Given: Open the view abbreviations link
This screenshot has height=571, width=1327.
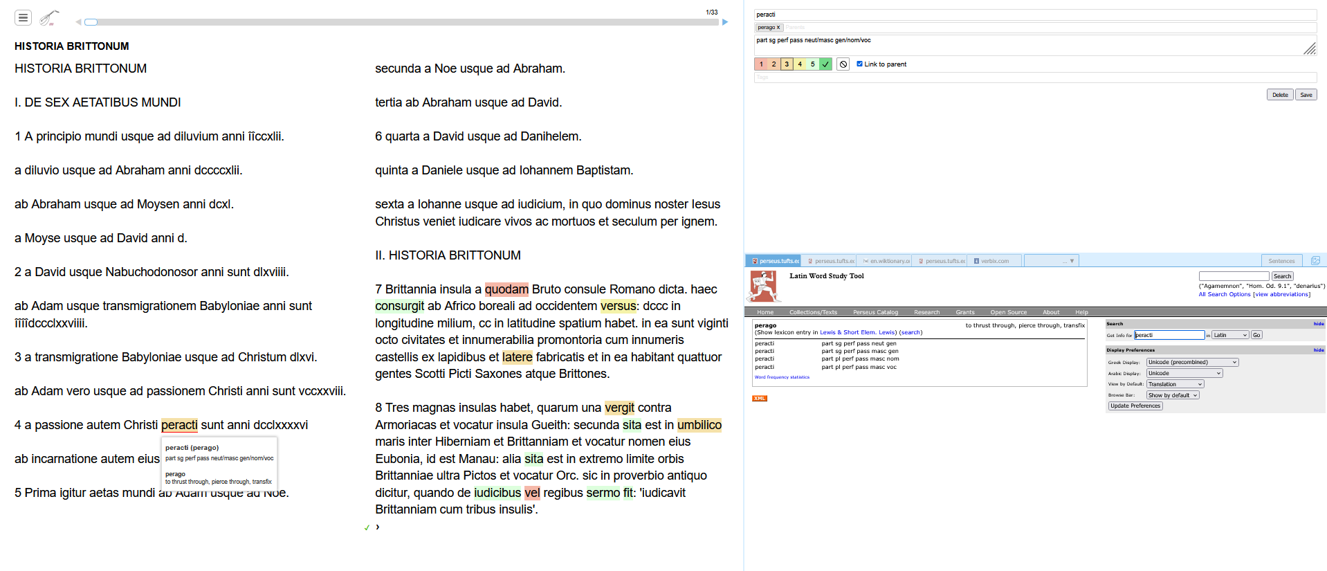Looking at the screenshot, I should point(1281,294).
